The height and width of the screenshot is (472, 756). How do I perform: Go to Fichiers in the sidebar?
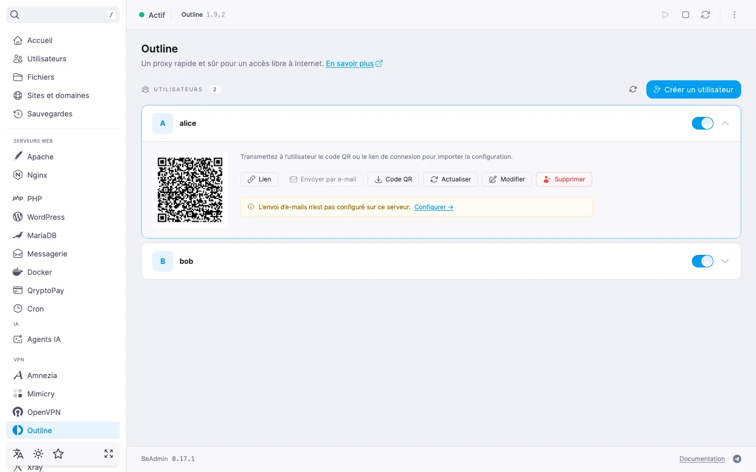tap(63, 77)
